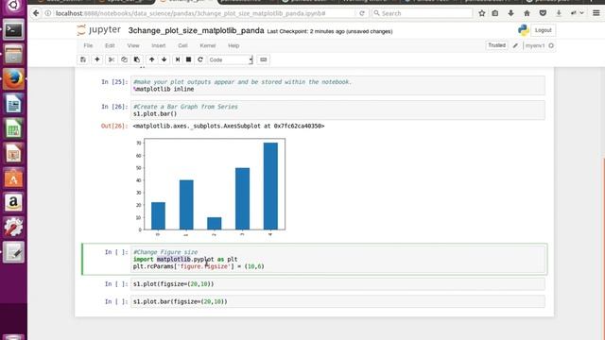Copy selected cells with the toolbar copy icon
605x340 pixels.
tap(124, 59)
